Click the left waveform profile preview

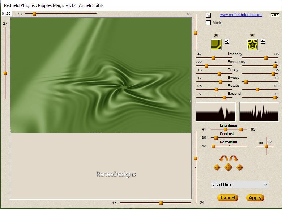(x=215, y=112)
